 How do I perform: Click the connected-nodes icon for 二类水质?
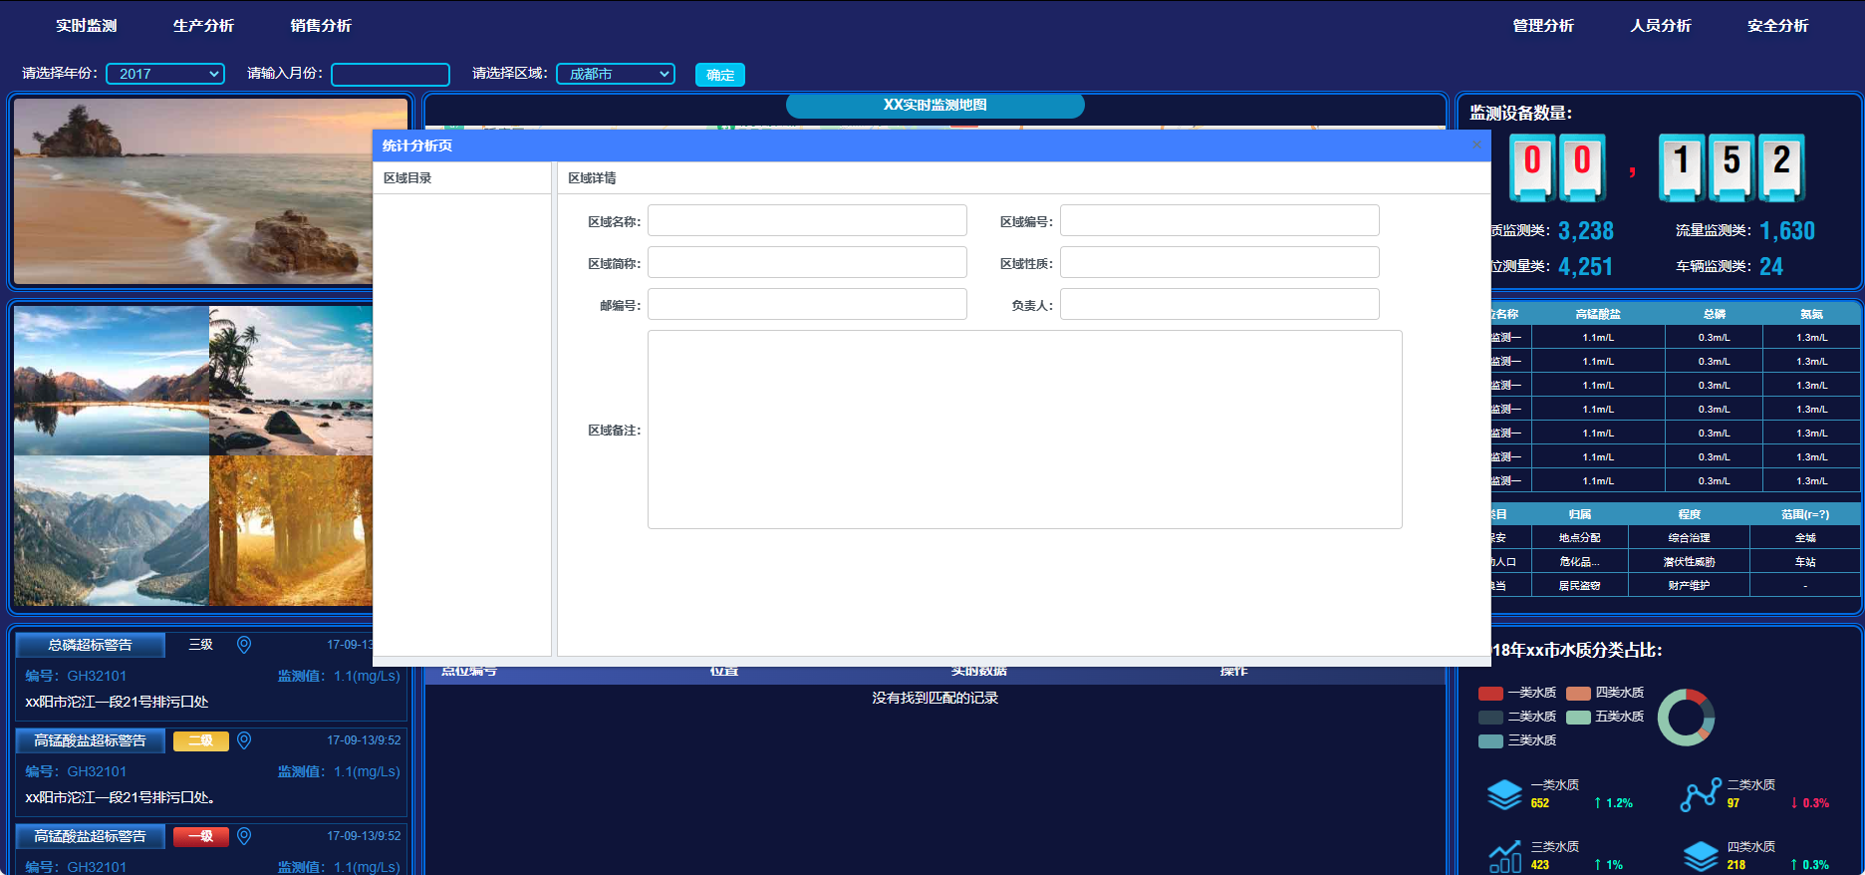coord(1701,794)
